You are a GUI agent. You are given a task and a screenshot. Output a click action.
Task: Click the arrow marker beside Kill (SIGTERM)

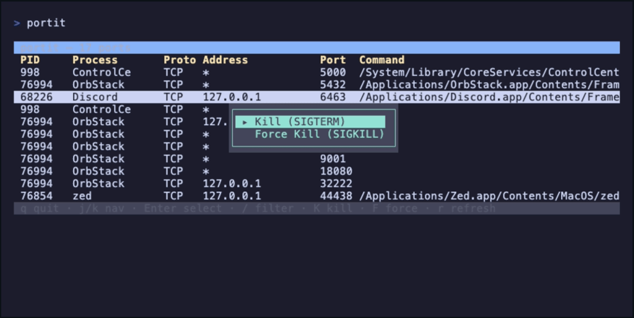pyautogui.click(x=245, y=122)
